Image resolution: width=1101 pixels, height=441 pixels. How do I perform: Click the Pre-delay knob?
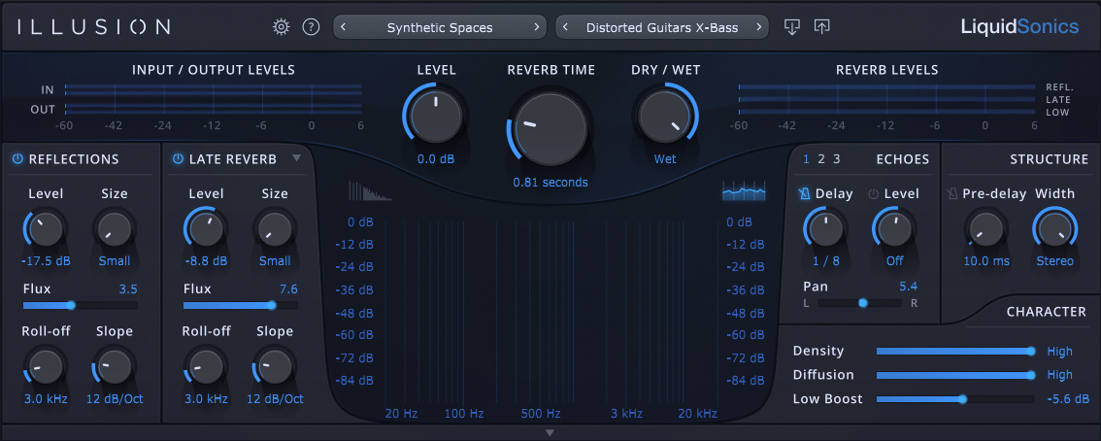point(985,229)
